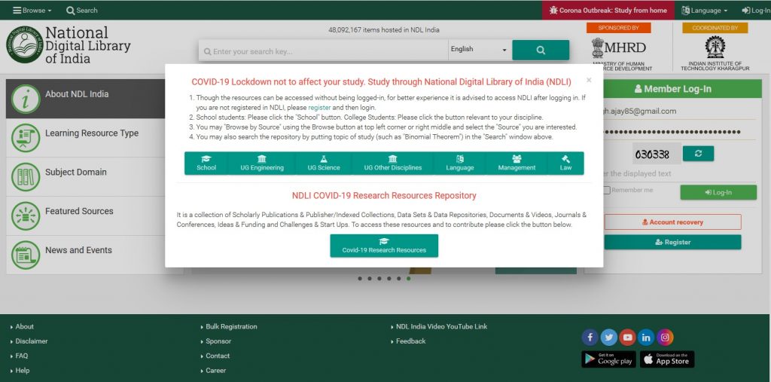Click the National Digital Library logo

click(x=69, y=44)
